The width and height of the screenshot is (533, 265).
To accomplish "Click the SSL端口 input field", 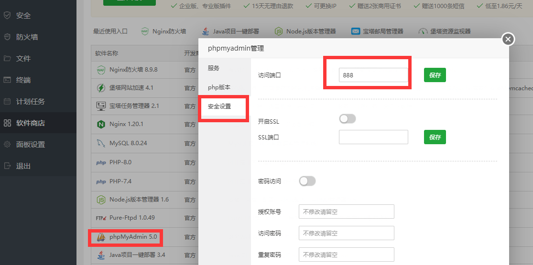I will tap(373, 137).
